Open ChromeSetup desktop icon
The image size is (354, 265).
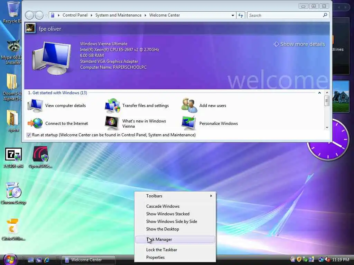pyautogui.click(x=13, y=193)
